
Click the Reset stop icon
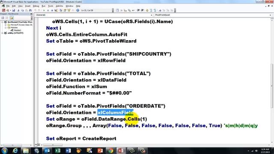tap(52, 10)
